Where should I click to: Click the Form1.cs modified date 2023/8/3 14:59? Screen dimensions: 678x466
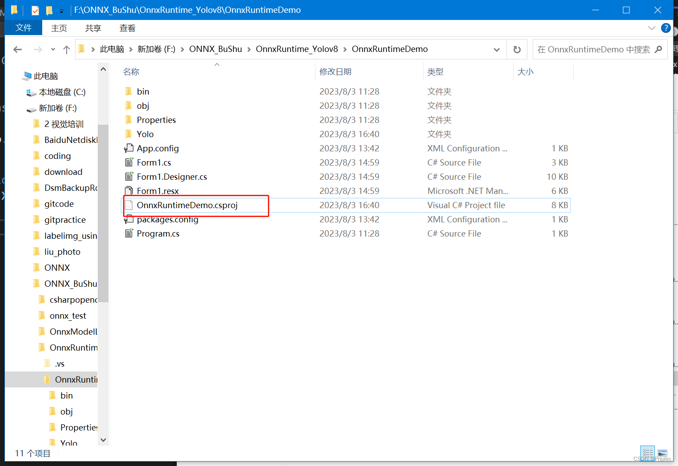click(349, 162)
